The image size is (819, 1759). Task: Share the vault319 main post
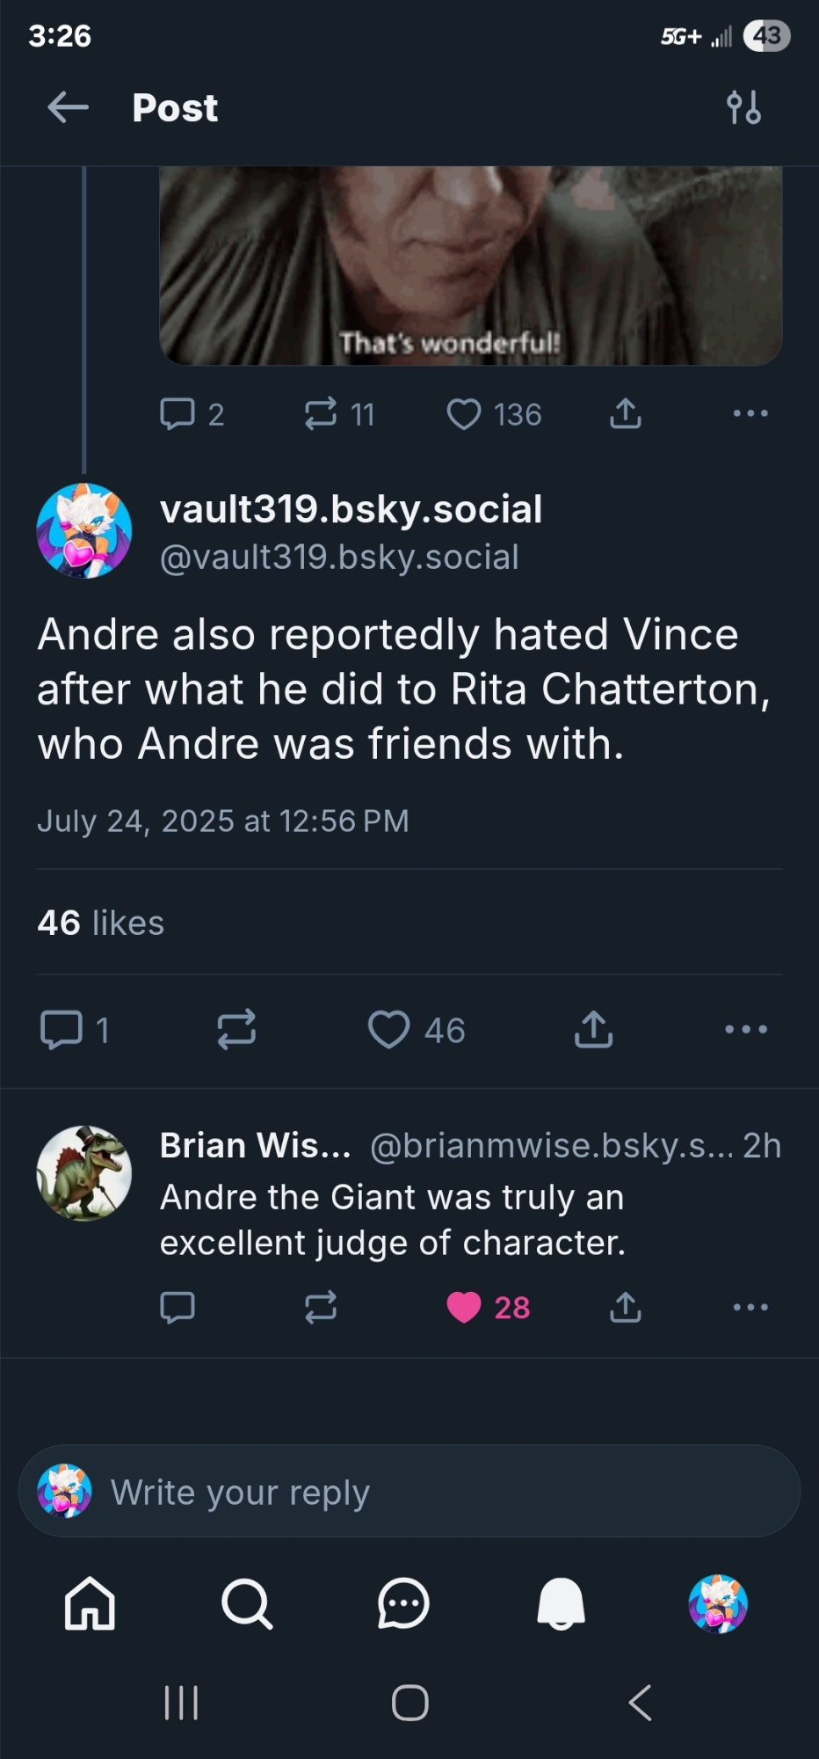pyautogui.click(x=593, y=1029)
